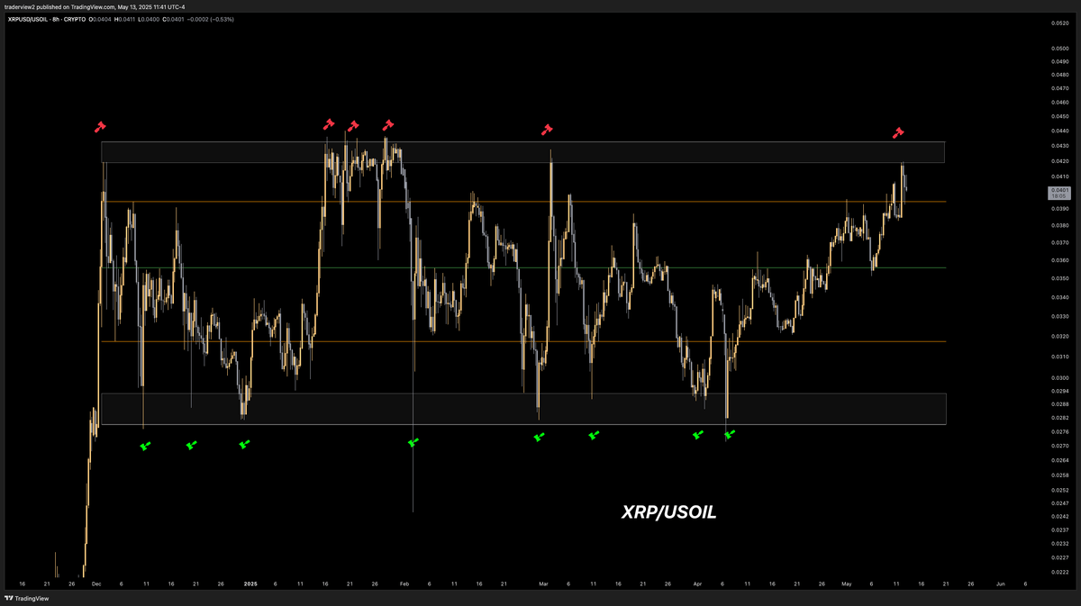Select the 2025 label on the time axis

tap(251, 583)
